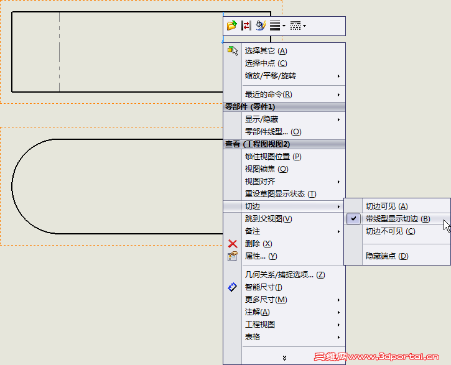Click the smart dimension blue icon
The height and width of the screenshot is (365, 451).
[x=233, y=287]
